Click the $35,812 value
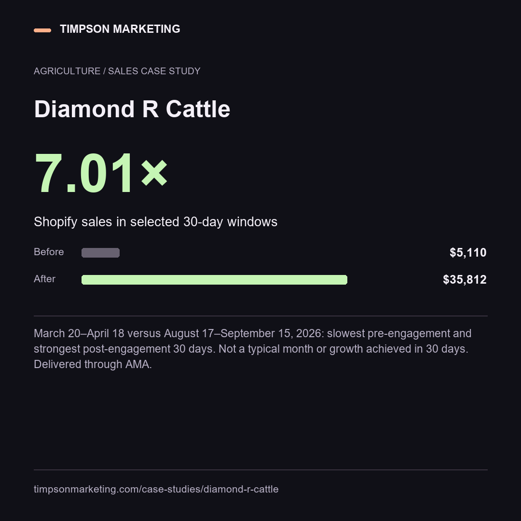The image size is (521, 521). coord(465,280)
